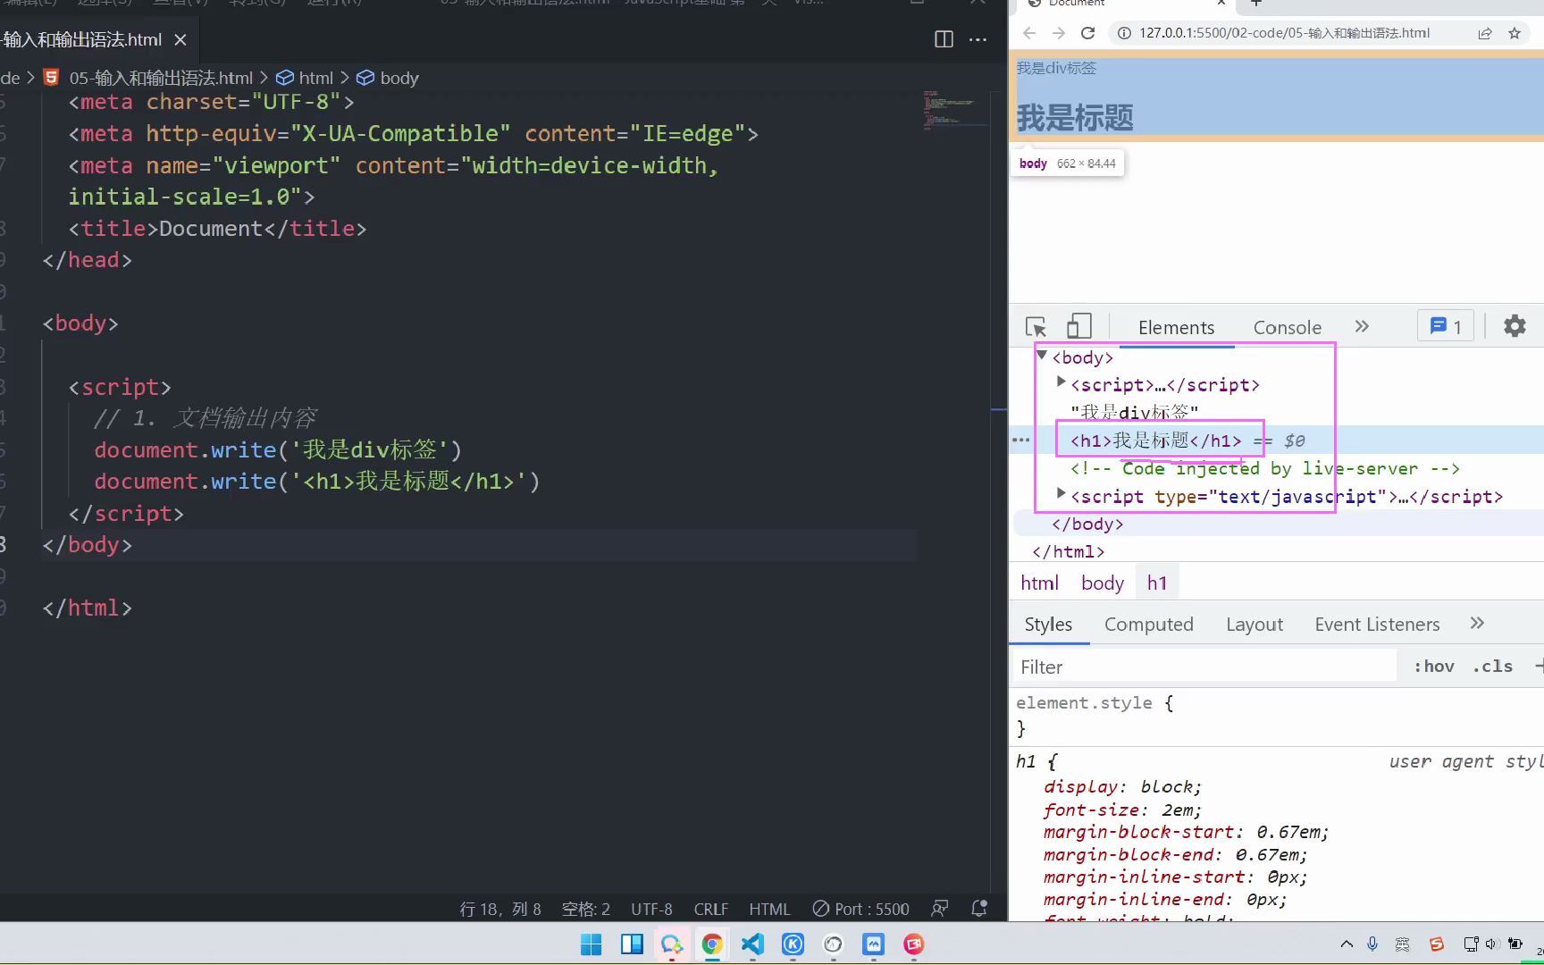The height and width of the screenshot is (965, 1544).
Task: Show more Styles pane tabs
Action: [1477, 623]
